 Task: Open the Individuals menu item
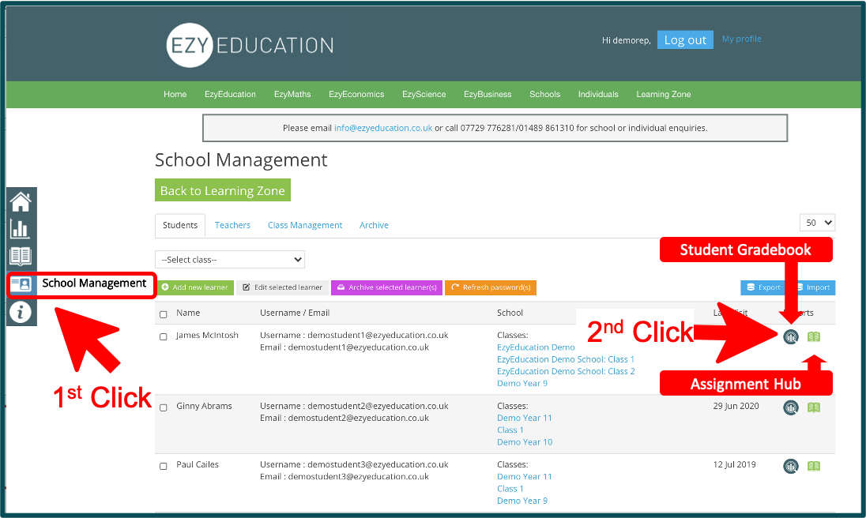point(598,94)
